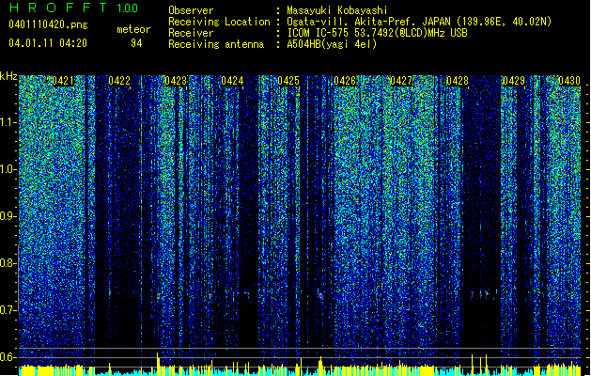Click the tallest yellow power spike near 0423

158,364
